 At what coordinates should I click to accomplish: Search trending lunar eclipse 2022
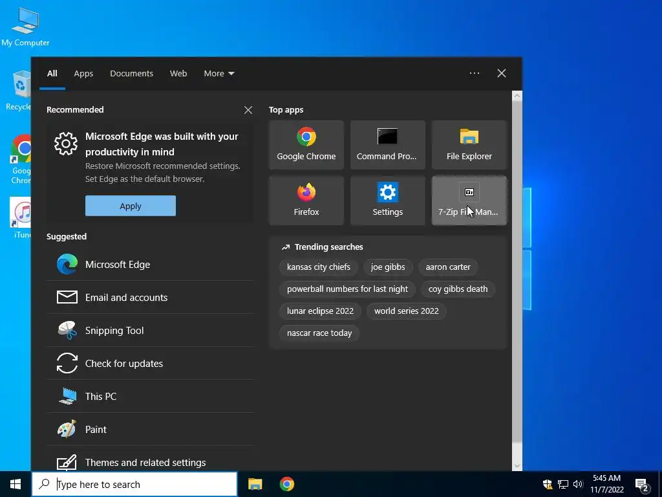pos(321,311)
